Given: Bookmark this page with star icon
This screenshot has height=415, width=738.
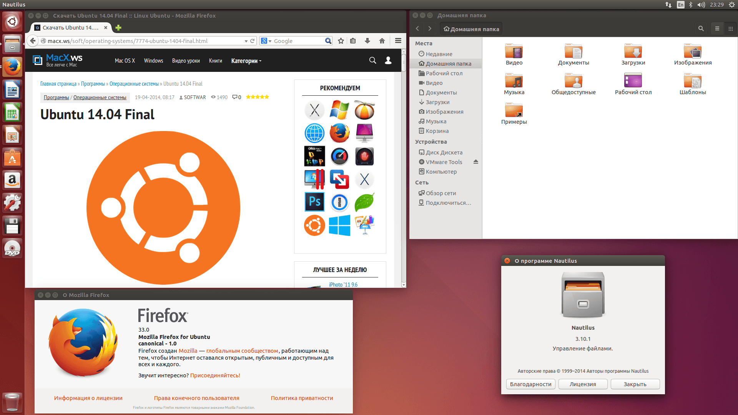Looking at the screenshot, I should click(x=341, y=41).
